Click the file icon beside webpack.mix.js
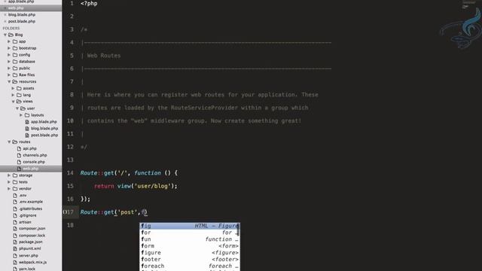Screen dimensions: 482x271 point(15,263)
